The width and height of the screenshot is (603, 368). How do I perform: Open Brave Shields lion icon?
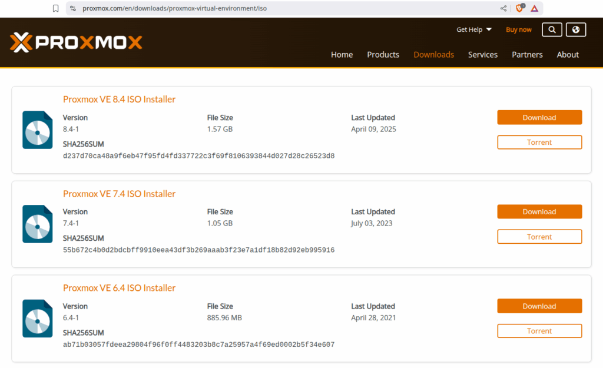(520, 8)
